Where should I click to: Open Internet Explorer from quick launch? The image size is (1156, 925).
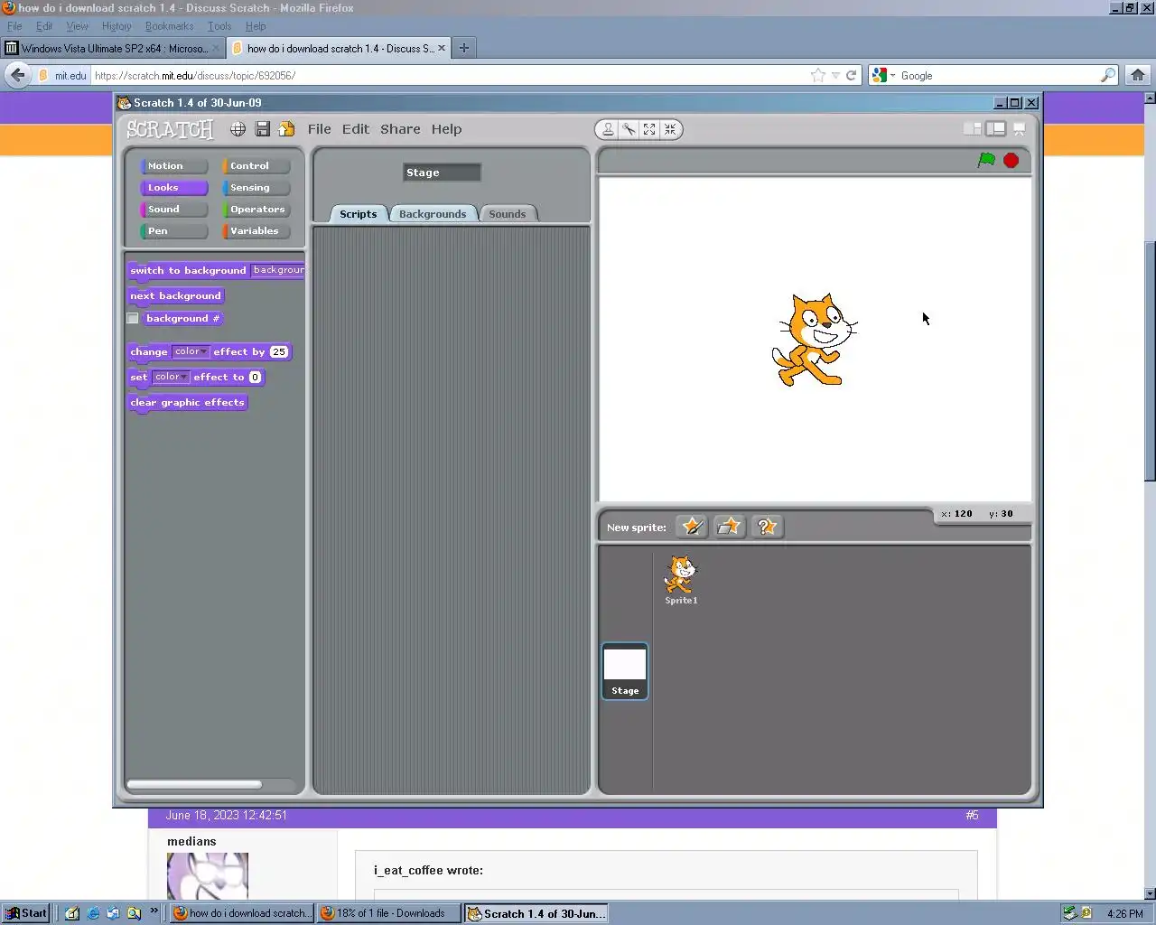tap(93, 913)
